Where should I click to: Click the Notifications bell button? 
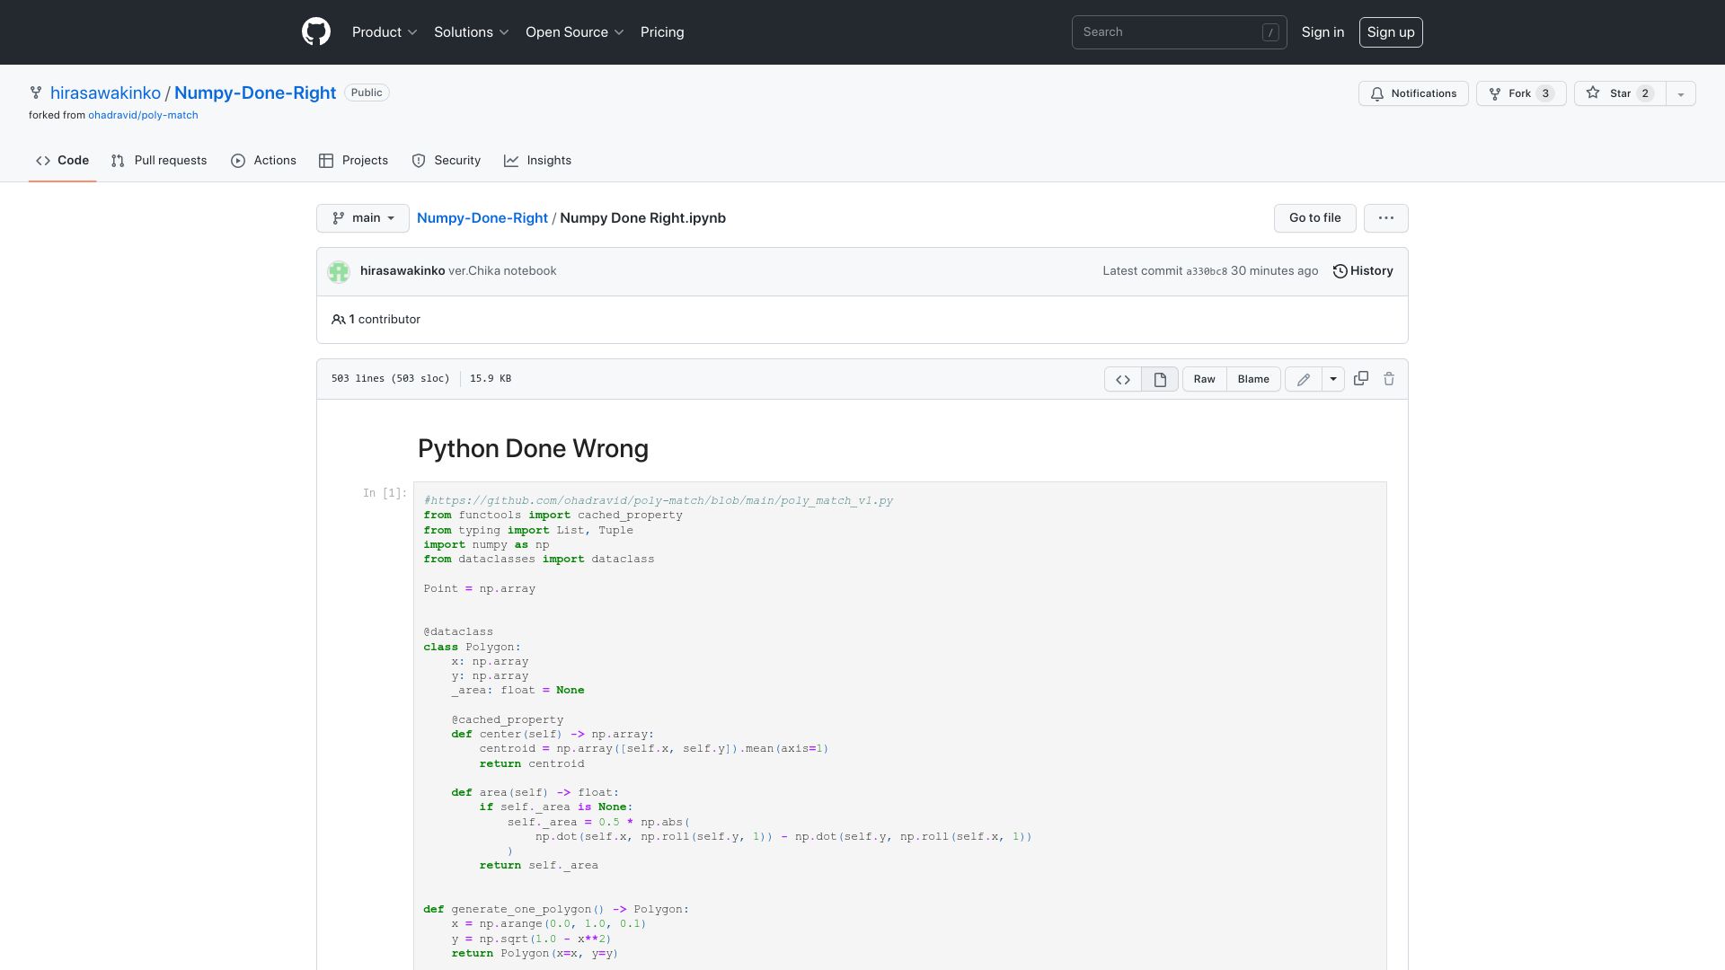tap(1413, 93)
